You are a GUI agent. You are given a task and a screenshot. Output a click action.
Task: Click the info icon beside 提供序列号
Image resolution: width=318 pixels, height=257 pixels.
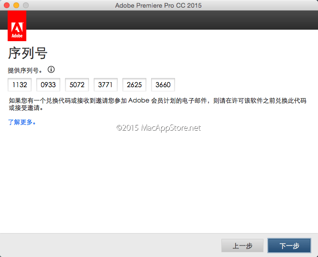51,69
